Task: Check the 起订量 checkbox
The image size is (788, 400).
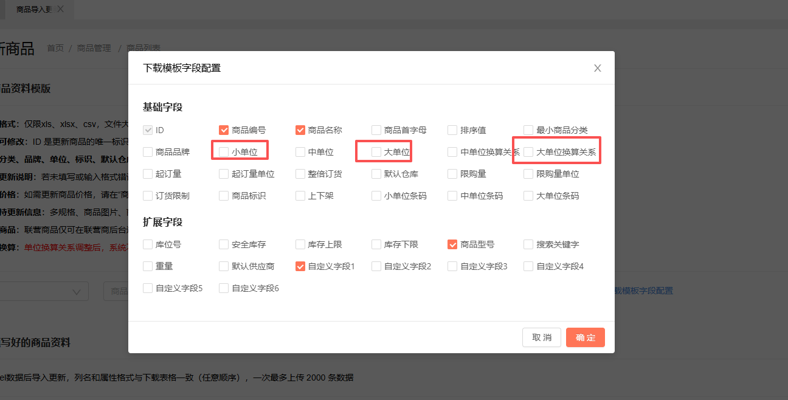Action: [148, 174]
